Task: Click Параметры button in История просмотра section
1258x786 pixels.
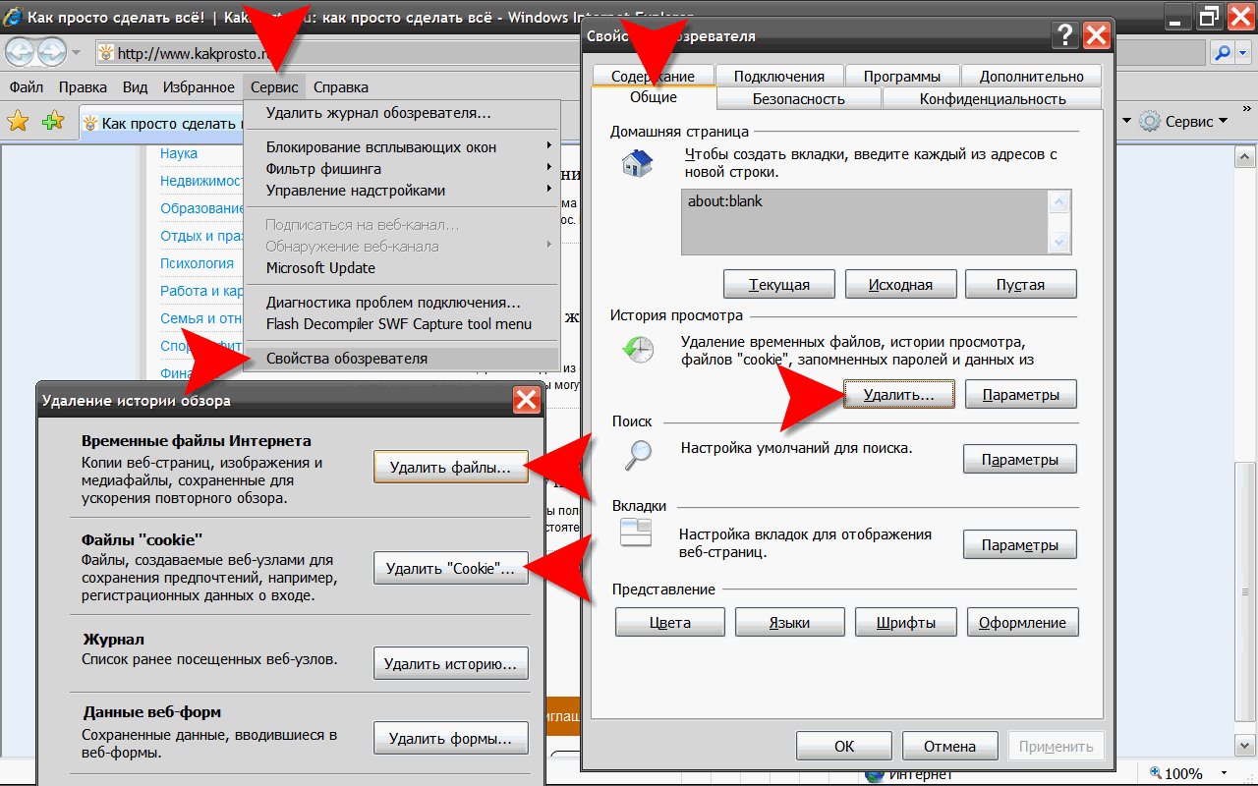Action: pyautogui.click(x=1020, y=395)
